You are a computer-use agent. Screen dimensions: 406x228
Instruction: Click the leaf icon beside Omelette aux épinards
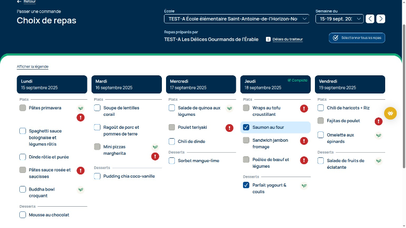pyautogui.click(x=378, y=135)
